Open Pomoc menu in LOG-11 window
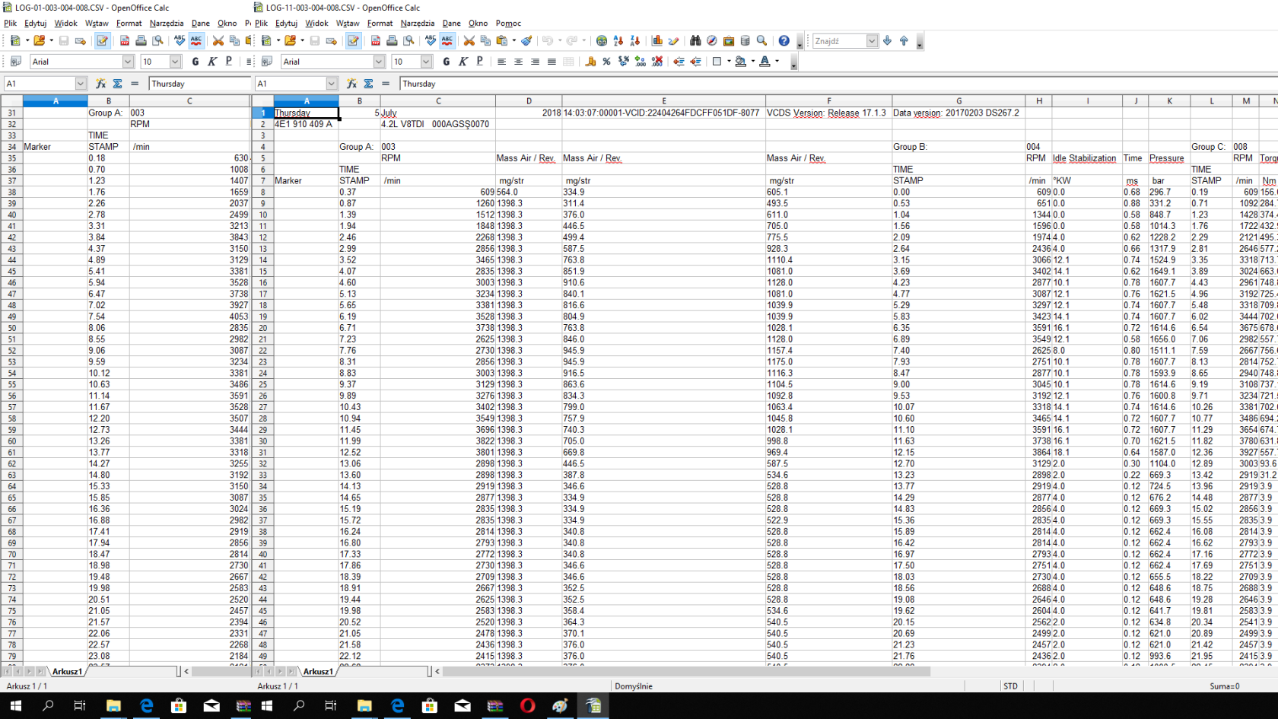This screenshot has width=1278, height=719. click(508, 24)
